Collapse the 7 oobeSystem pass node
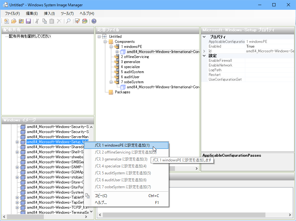This screenshot has width=296, height=221. (111, 82)
